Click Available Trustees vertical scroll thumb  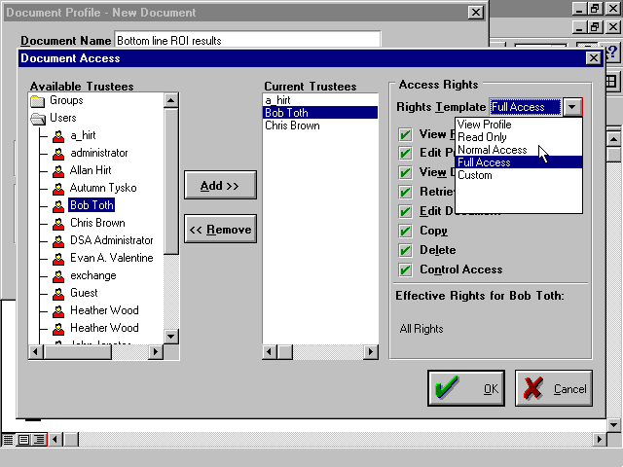click(x=171, y=181)
